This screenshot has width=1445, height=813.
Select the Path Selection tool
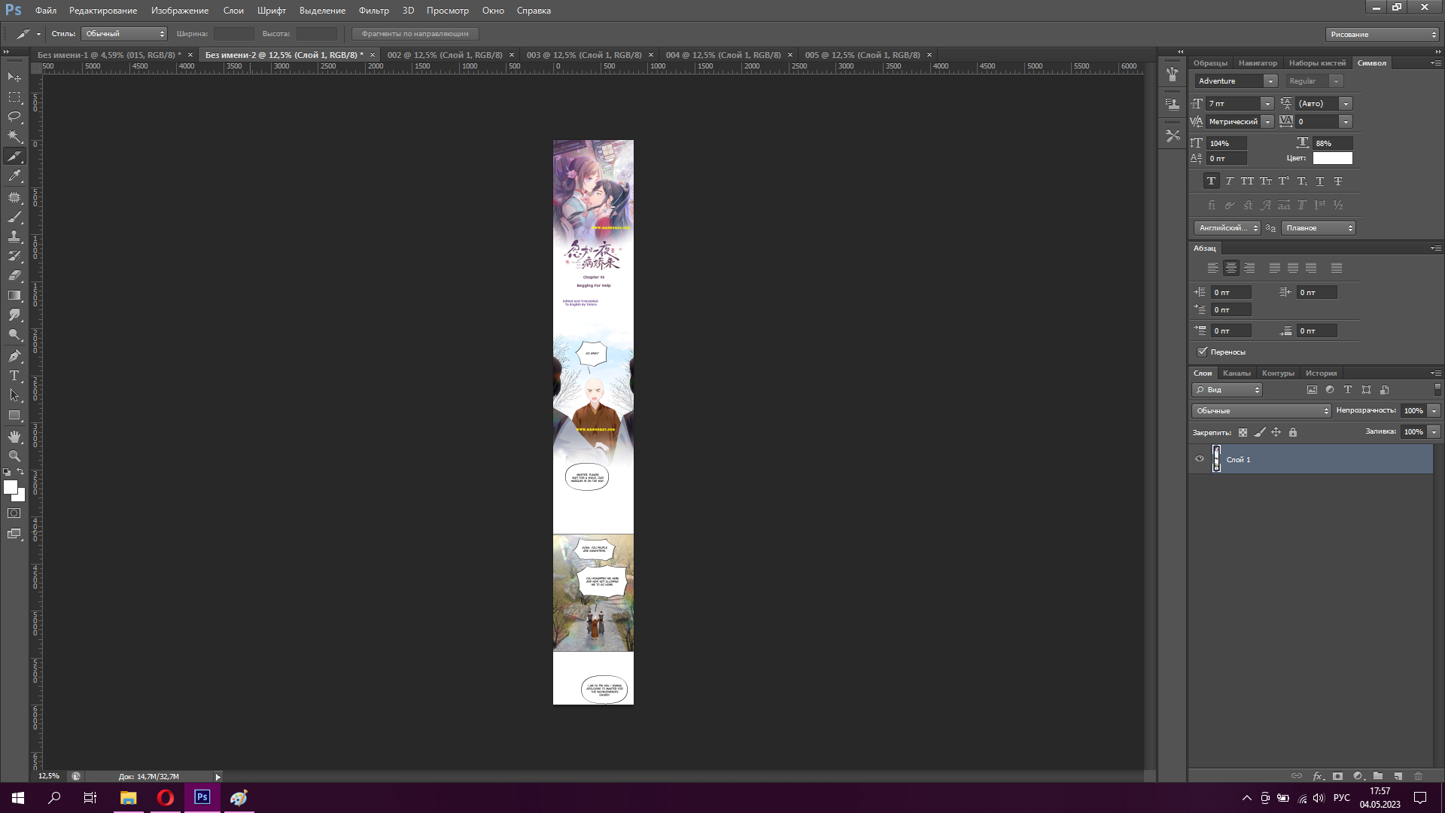(x=14, y=395)
